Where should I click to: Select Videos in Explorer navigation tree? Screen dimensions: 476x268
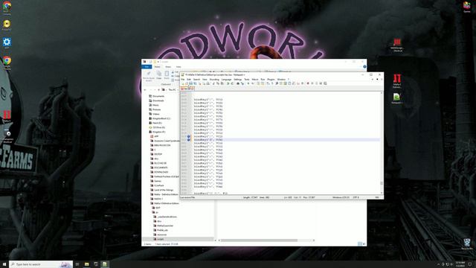(155, 114)
